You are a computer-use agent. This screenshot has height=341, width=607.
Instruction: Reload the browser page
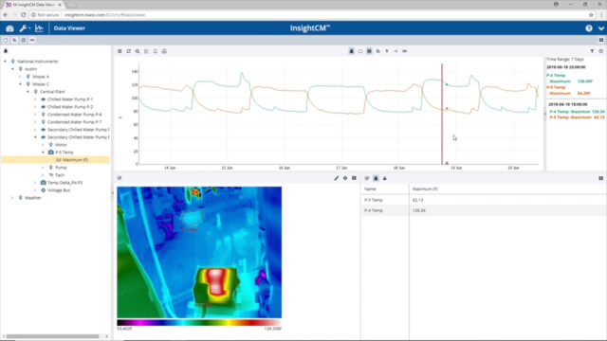23,15
